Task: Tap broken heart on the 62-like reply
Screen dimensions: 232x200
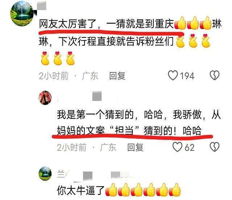Action: (x=215, y=147)
